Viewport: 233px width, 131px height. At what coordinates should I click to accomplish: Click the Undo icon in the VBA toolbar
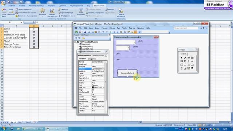[103, 32]
